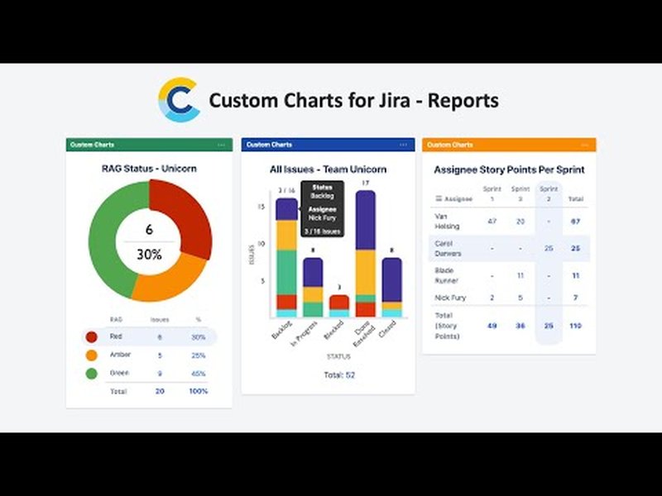The width and height of the screenshot is (662, 496).
Task: Click the '17' label above Done Finished bar
Action: tap(366, 183)
